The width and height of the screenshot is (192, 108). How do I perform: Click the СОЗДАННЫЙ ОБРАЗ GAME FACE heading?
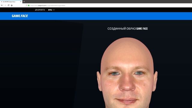pos(127,29)
